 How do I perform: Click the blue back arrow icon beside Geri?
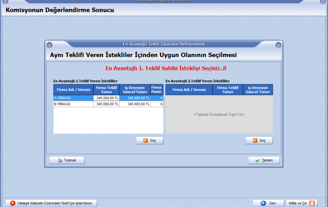point(263,203)
